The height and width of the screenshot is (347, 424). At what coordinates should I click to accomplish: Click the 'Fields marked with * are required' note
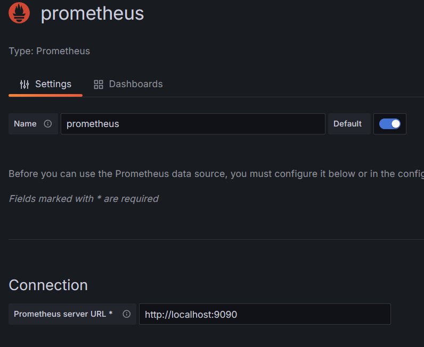click(84, 199)
